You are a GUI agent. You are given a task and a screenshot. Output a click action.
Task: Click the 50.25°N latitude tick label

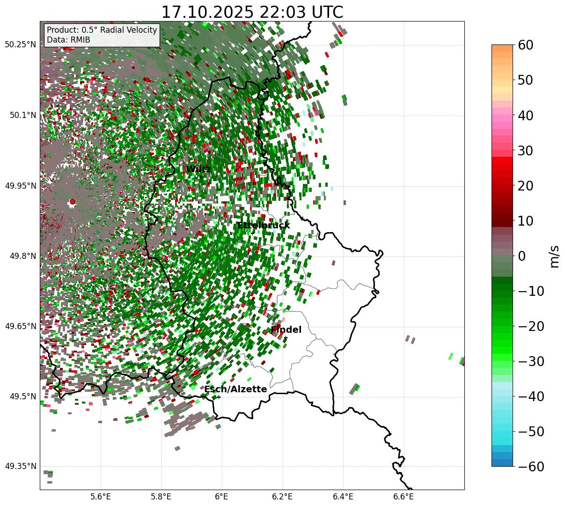click(21, 45)
